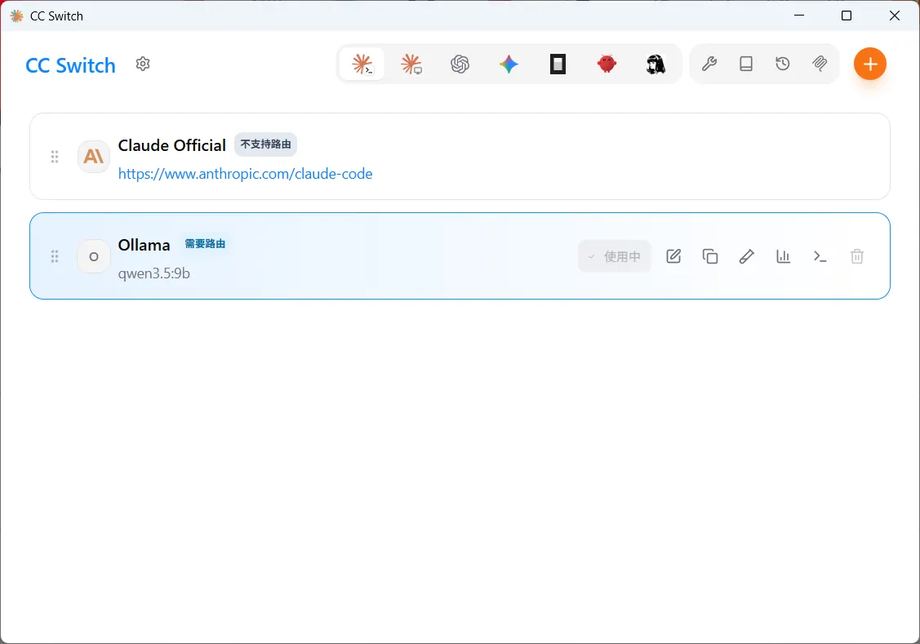Switch to the Gemini app tab
The width and height of the screenshot is (920, 644).
tap(509, 64)
